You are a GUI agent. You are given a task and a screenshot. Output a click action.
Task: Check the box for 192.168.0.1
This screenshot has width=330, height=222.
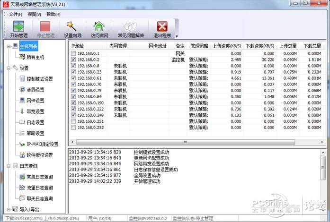[x=73, y=53]
